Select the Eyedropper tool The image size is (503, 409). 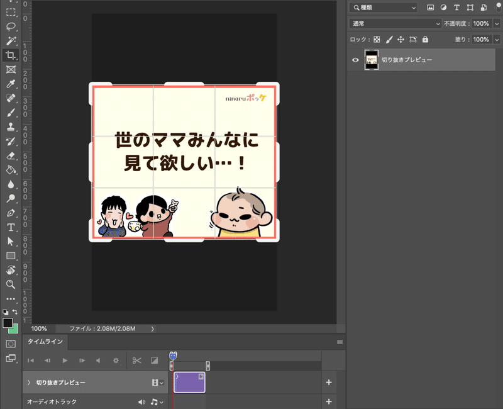click(11, 84)
